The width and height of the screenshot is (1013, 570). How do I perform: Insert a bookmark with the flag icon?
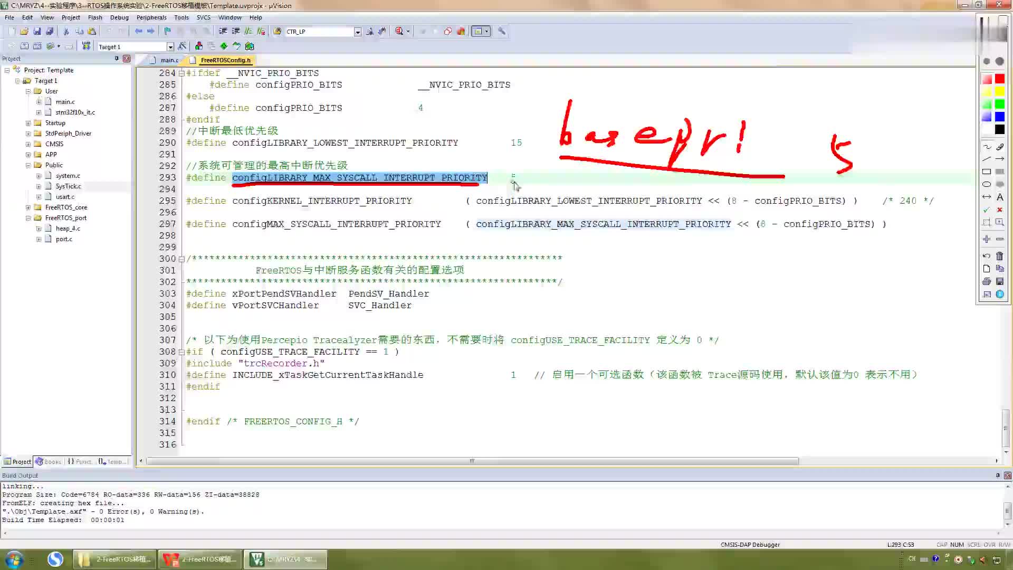click(167, 32)
